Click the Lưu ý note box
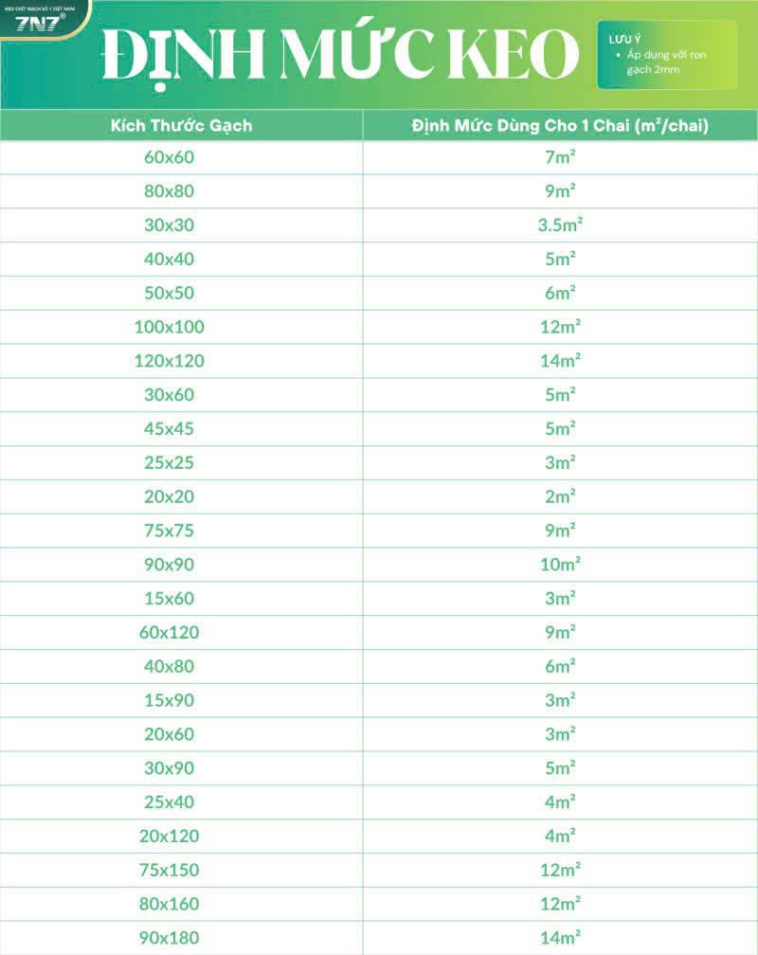 (667, 55)
